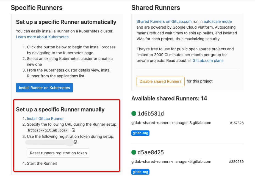Click Set up a specific Runner manually heading

60,109
